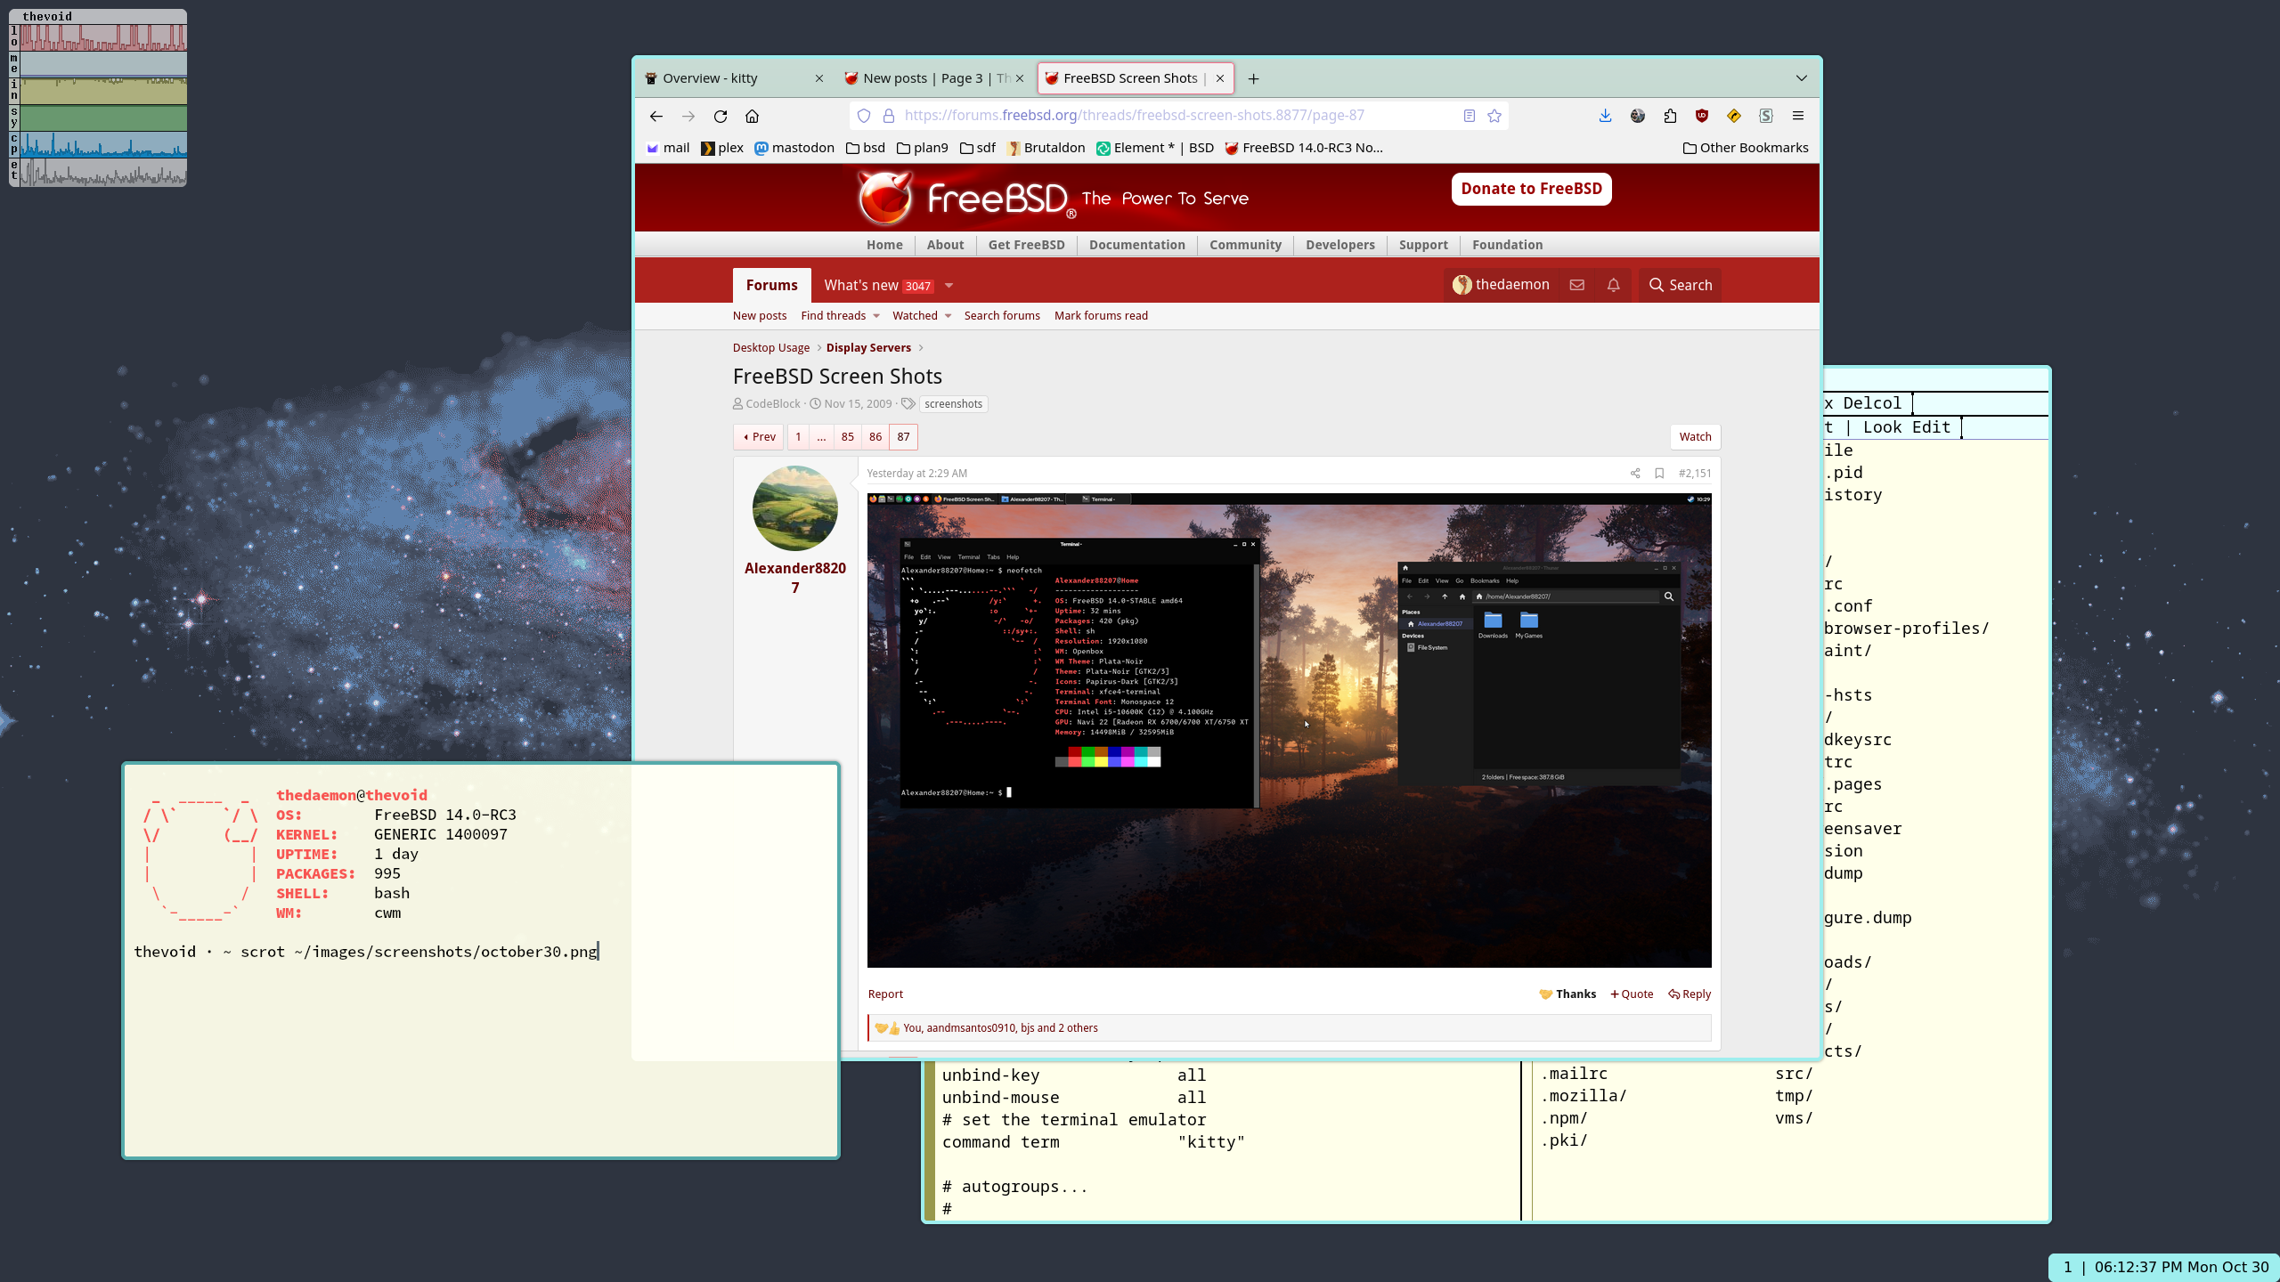This screenshot has height=1282, width=2280.
Task: Click the Donate to FreeBSD button
Action: pos(1533,188)
